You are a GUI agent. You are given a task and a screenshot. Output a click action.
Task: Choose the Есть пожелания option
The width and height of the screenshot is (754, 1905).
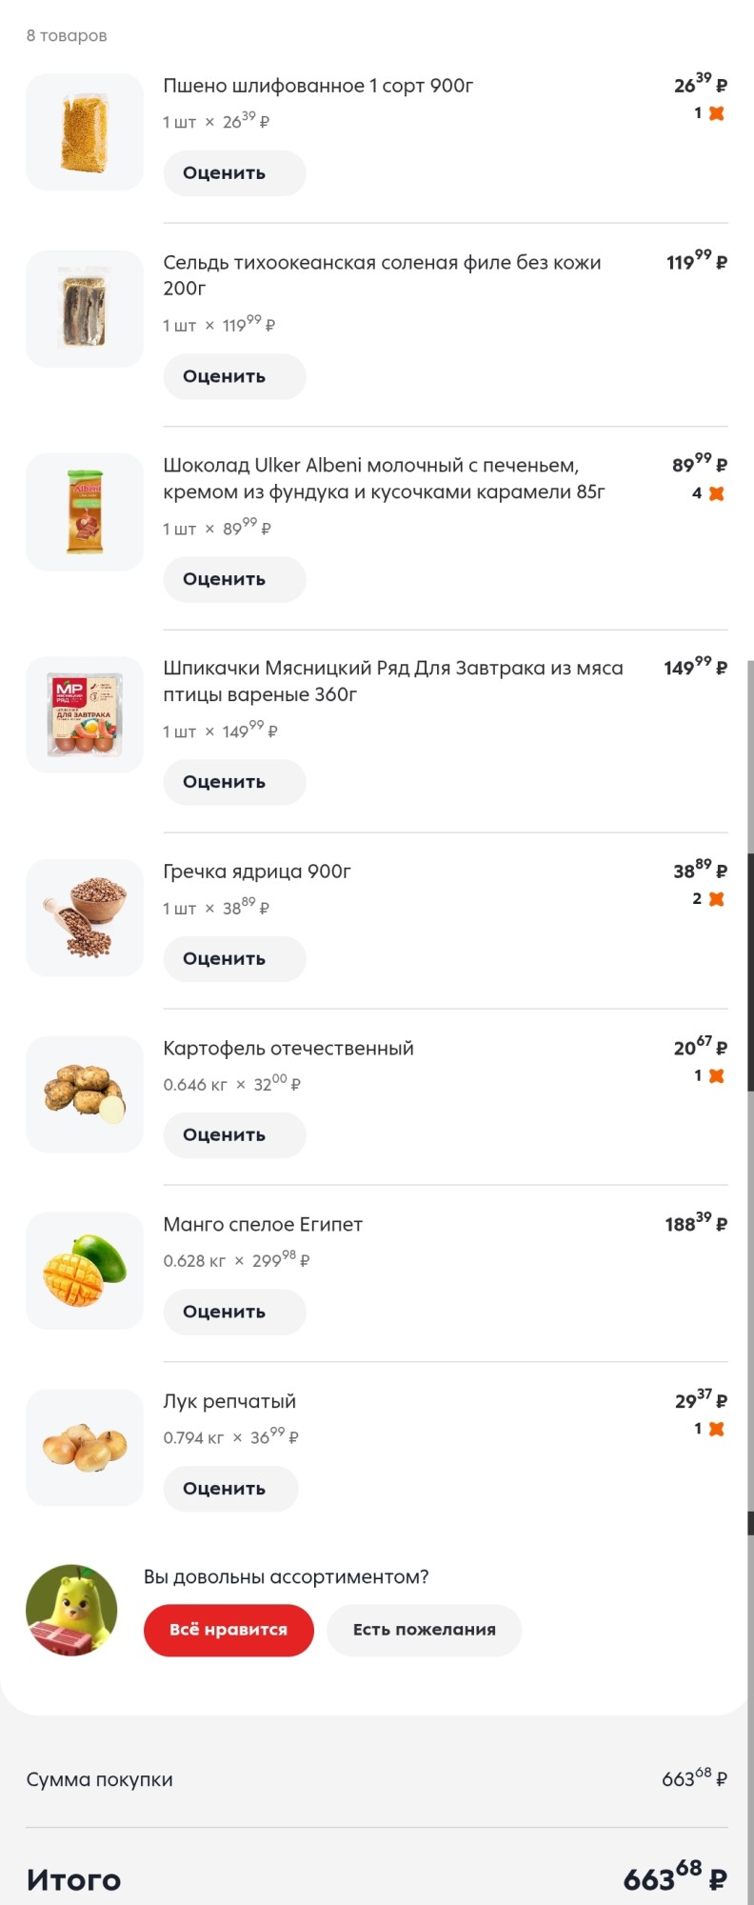[424, 1630]
